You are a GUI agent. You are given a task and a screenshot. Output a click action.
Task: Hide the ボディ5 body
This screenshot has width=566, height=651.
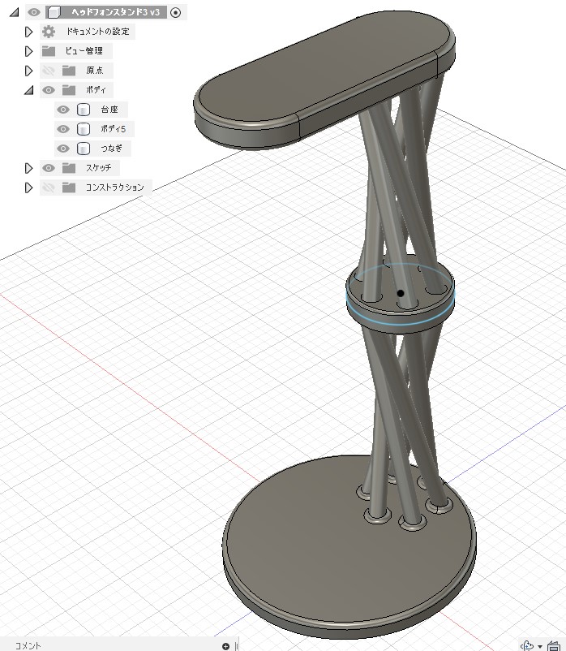tap(63, 129)
